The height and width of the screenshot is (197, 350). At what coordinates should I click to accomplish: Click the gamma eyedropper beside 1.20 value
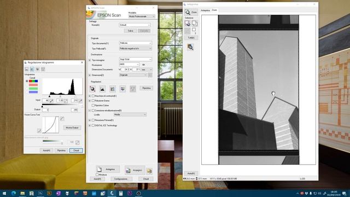tap(66, 101)
